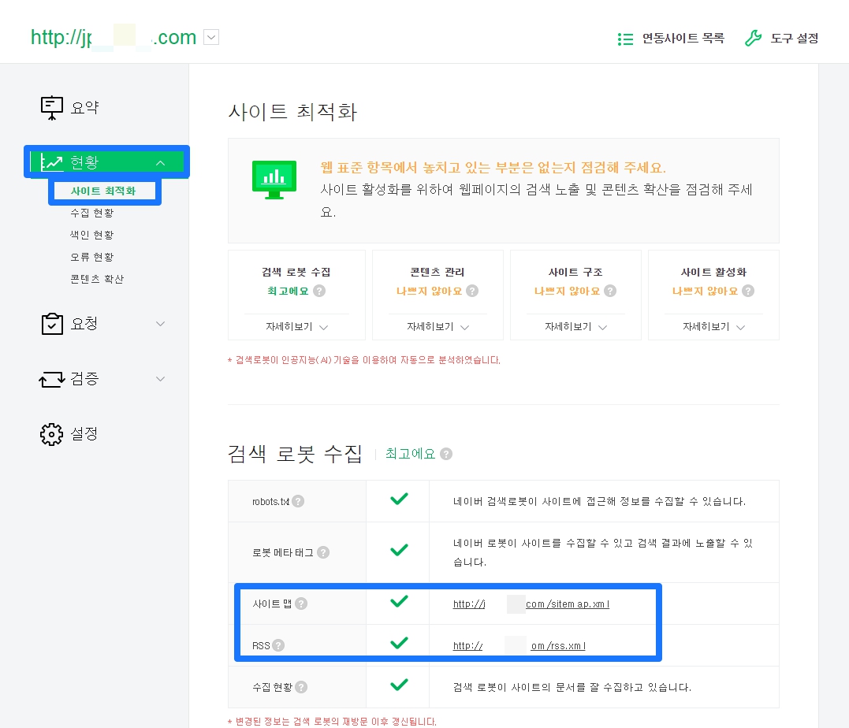Screen dimensions: 849x728
Task: Expand the 검증 menu chevron
Action: click(x=160, y=379)
